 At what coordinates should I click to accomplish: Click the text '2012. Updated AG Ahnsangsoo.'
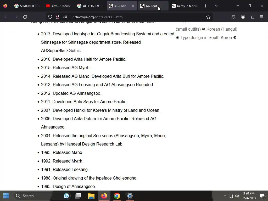coord(71,93)
